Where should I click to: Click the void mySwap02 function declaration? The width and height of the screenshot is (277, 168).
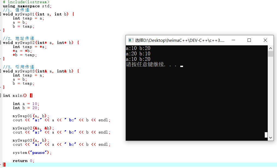point(41,43)
